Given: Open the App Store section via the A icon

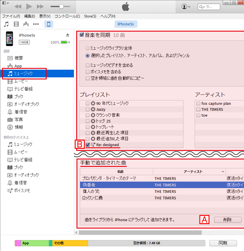Looking at the screenshot, I should pos(26,24).
